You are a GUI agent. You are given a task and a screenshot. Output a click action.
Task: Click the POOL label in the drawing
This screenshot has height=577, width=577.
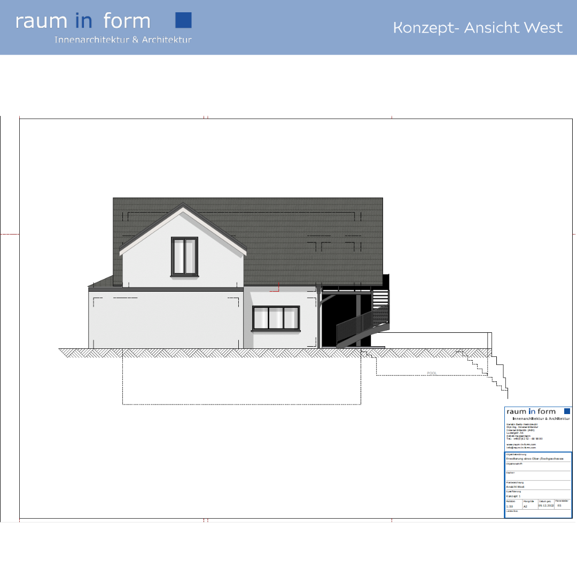click(432, 373)
